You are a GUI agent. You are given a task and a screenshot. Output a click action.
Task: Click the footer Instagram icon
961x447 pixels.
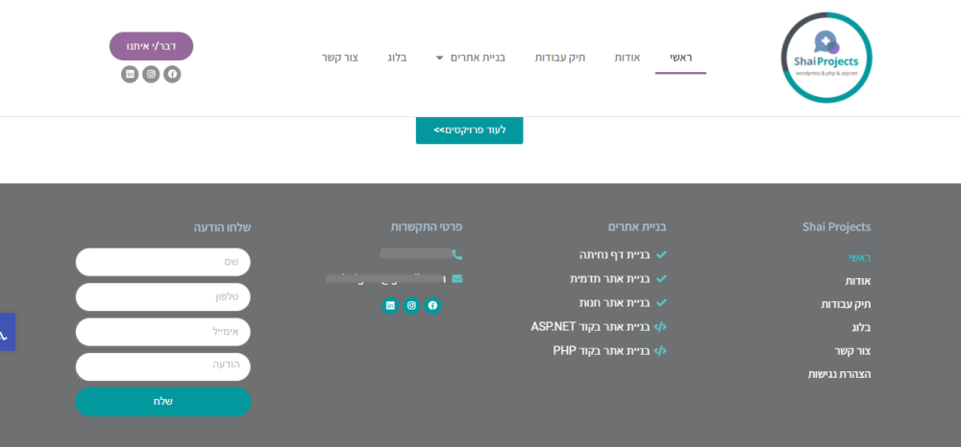pyautogui.click(x=411, y=306)
